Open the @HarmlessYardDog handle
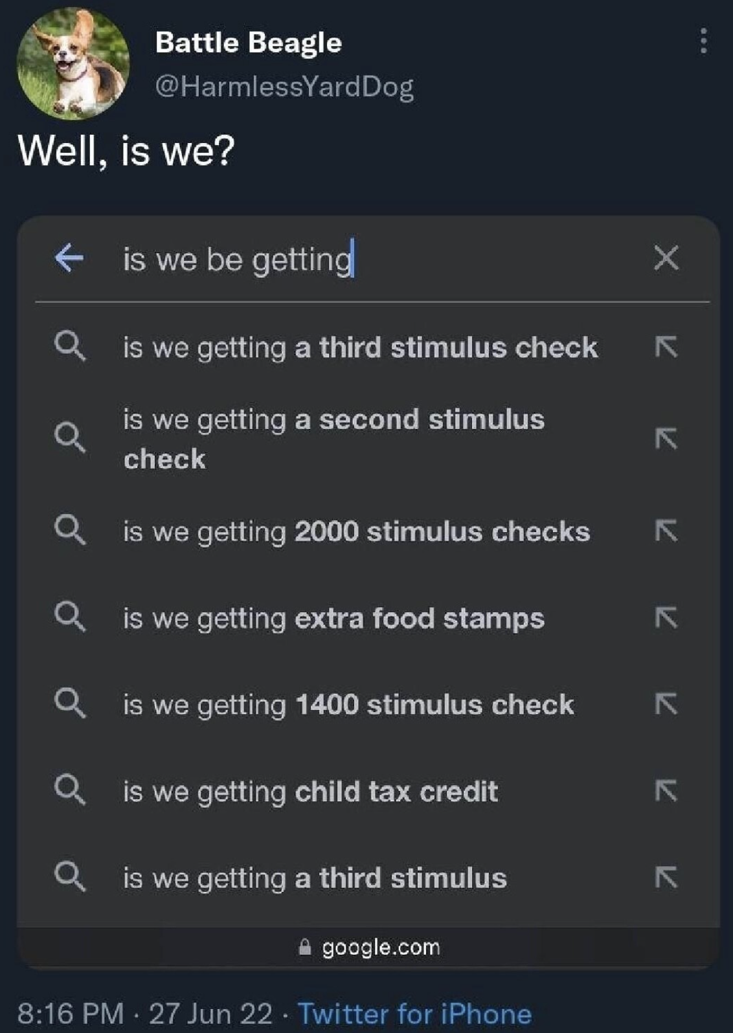 [x=284, y=86]
